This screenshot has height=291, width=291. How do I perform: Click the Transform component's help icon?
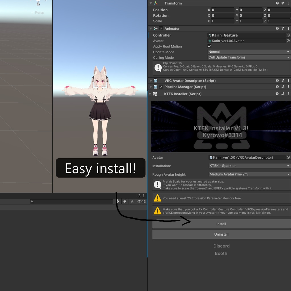(277, 3)
